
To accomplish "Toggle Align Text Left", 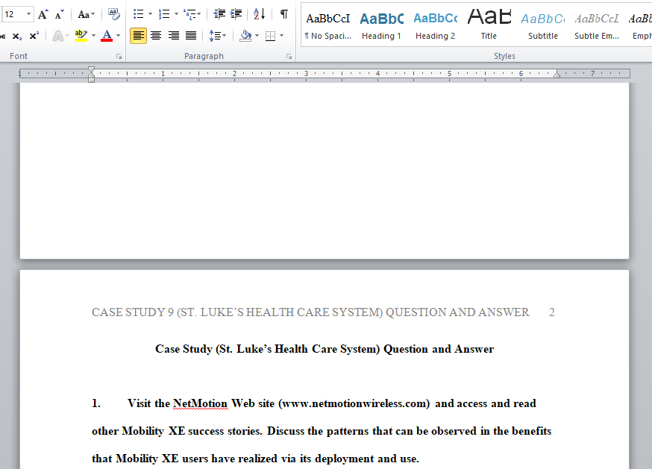I will 139,36.
